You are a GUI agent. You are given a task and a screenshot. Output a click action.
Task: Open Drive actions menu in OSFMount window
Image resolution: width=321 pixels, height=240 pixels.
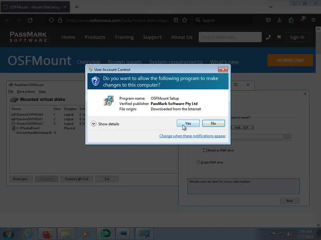(26, 92)
